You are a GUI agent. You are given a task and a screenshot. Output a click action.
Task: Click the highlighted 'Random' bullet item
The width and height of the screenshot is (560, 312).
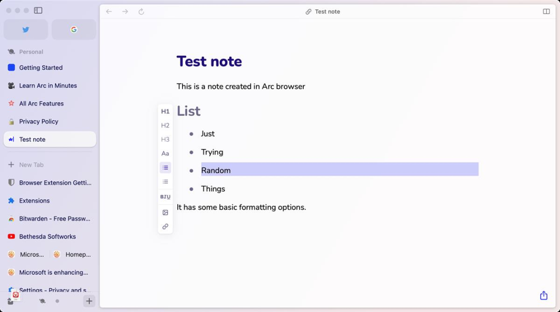[216, 170]
